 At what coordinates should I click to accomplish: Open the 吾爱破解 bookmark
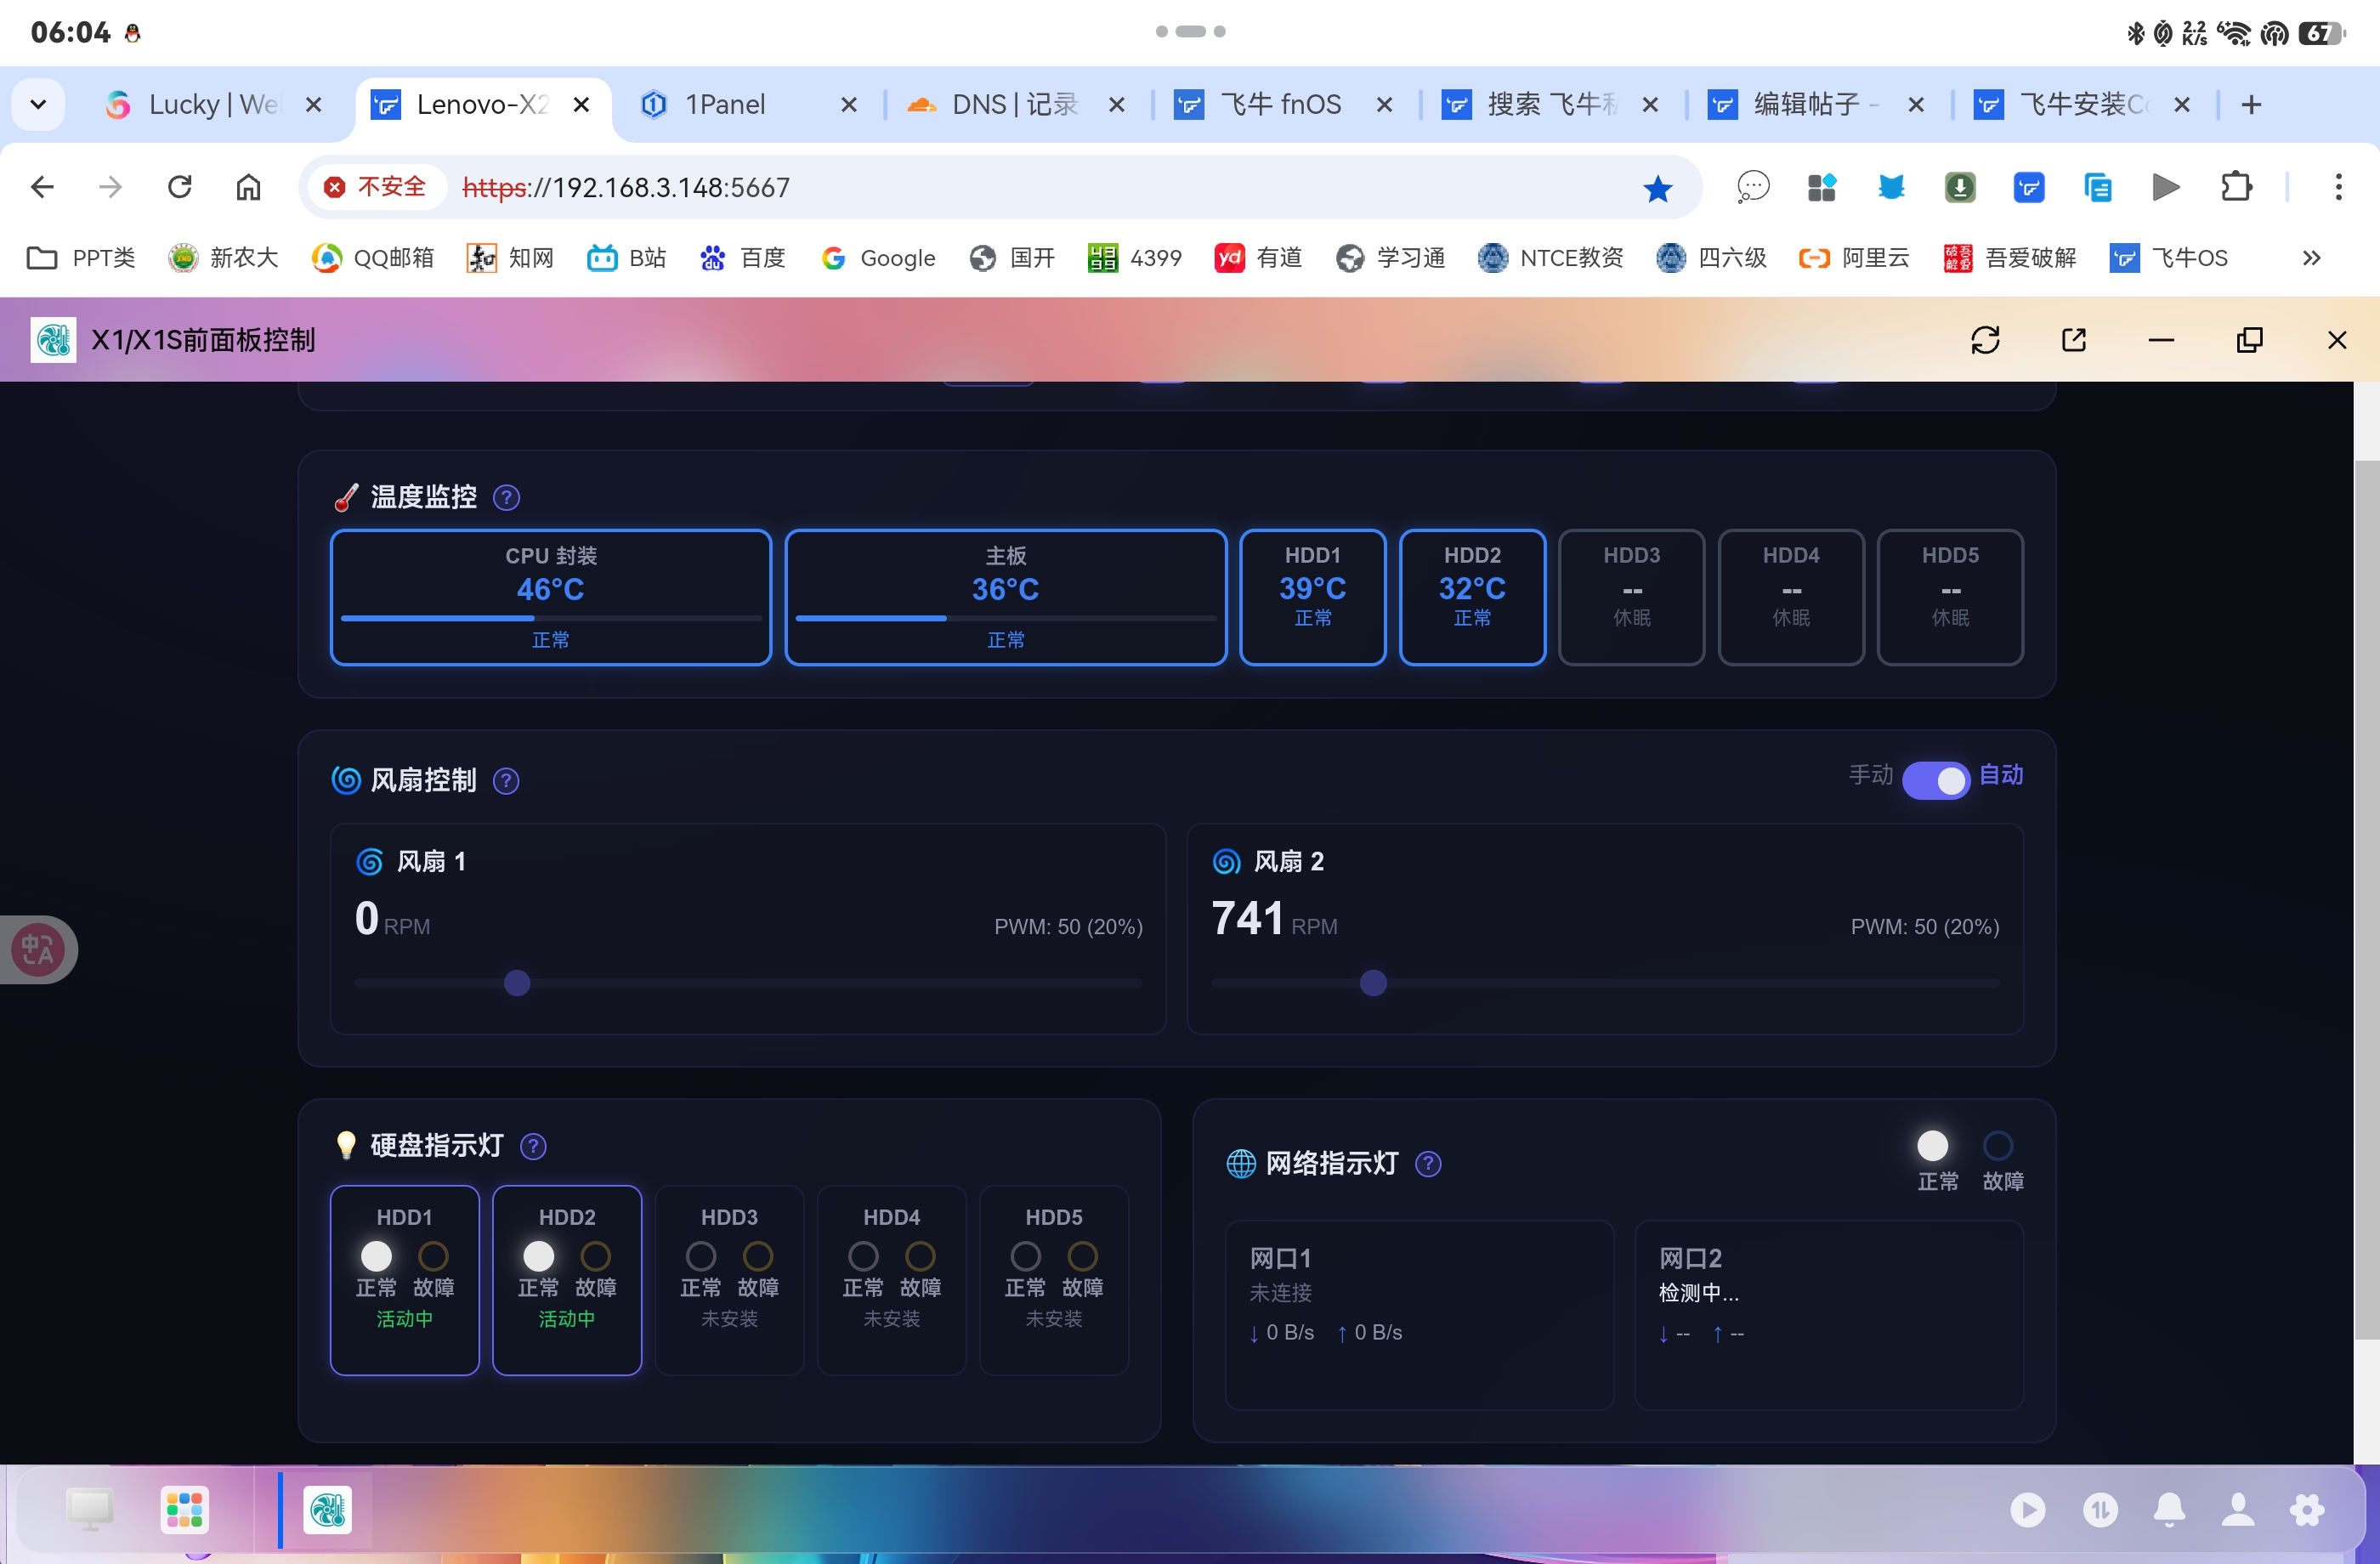pyautogui.click(x=2010, y=258)
